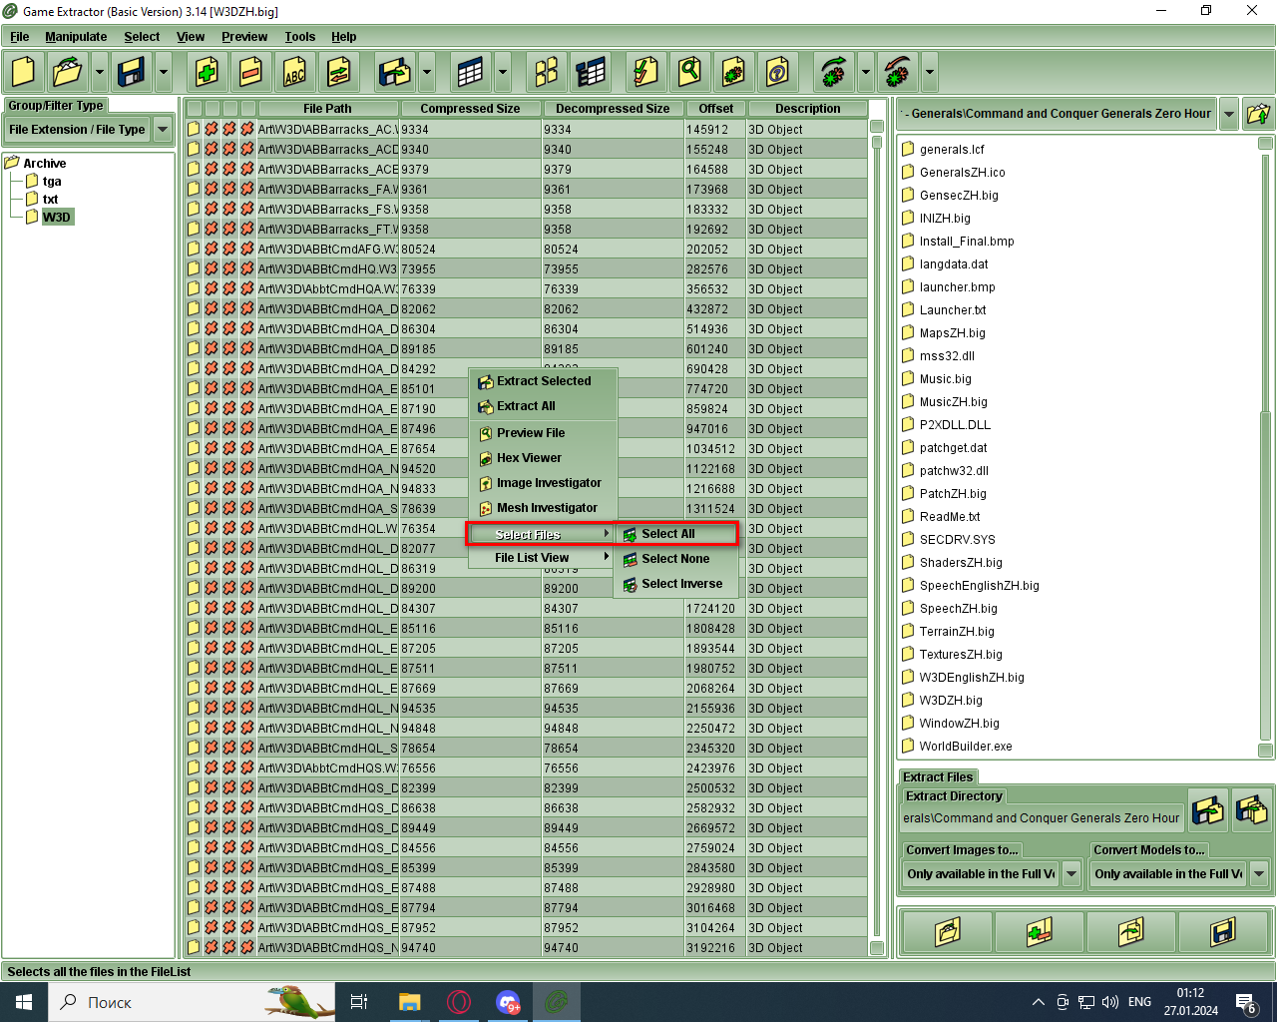1277x1022 pixels.
Task: Click bottom panel add/remove files button
Action: [x=1039, y=932]
